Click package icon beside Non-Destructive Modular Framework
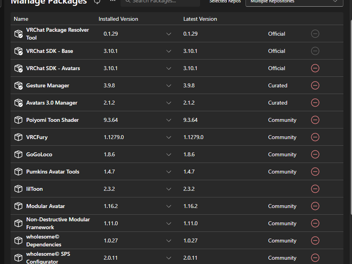The image size is (352, 264). pyautogui.click(x=18, y=223)
